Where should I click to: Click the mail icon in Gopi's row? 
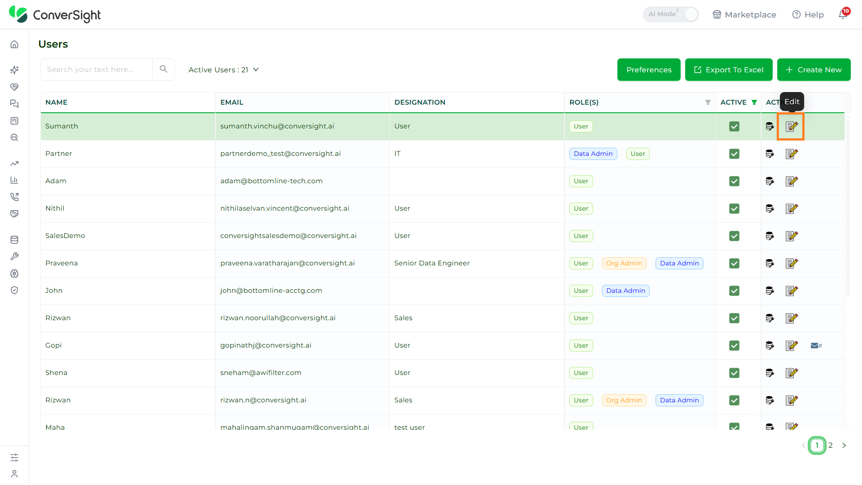point(816,346)
